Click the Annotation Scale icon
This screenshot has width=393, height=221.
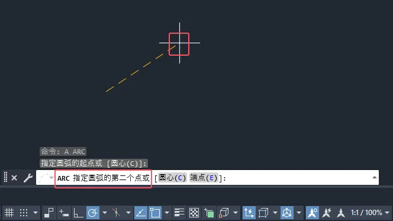pos(340,213)
